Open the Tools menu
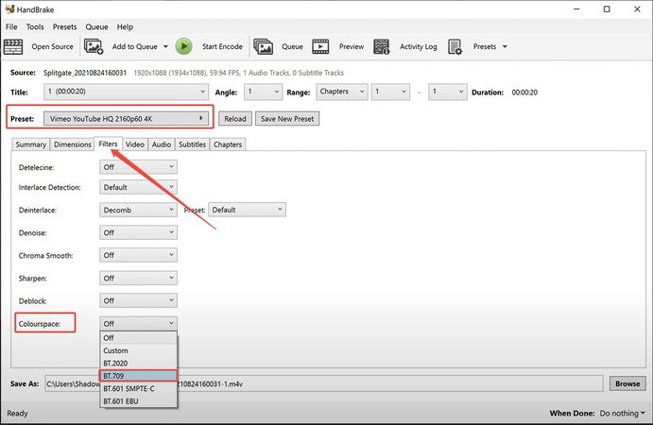The height and width of the screenshot is (425, 653). (35, 26)
